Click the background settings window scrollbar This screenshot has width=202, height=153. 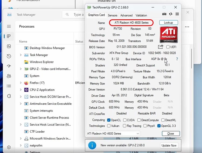[x=191, y=59]
